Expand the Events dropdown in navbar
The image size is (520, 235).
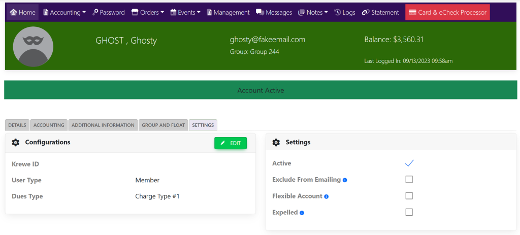(x=185, y=12)
